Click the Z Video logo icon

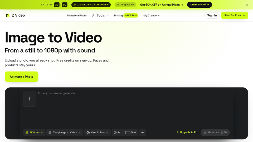7,15
